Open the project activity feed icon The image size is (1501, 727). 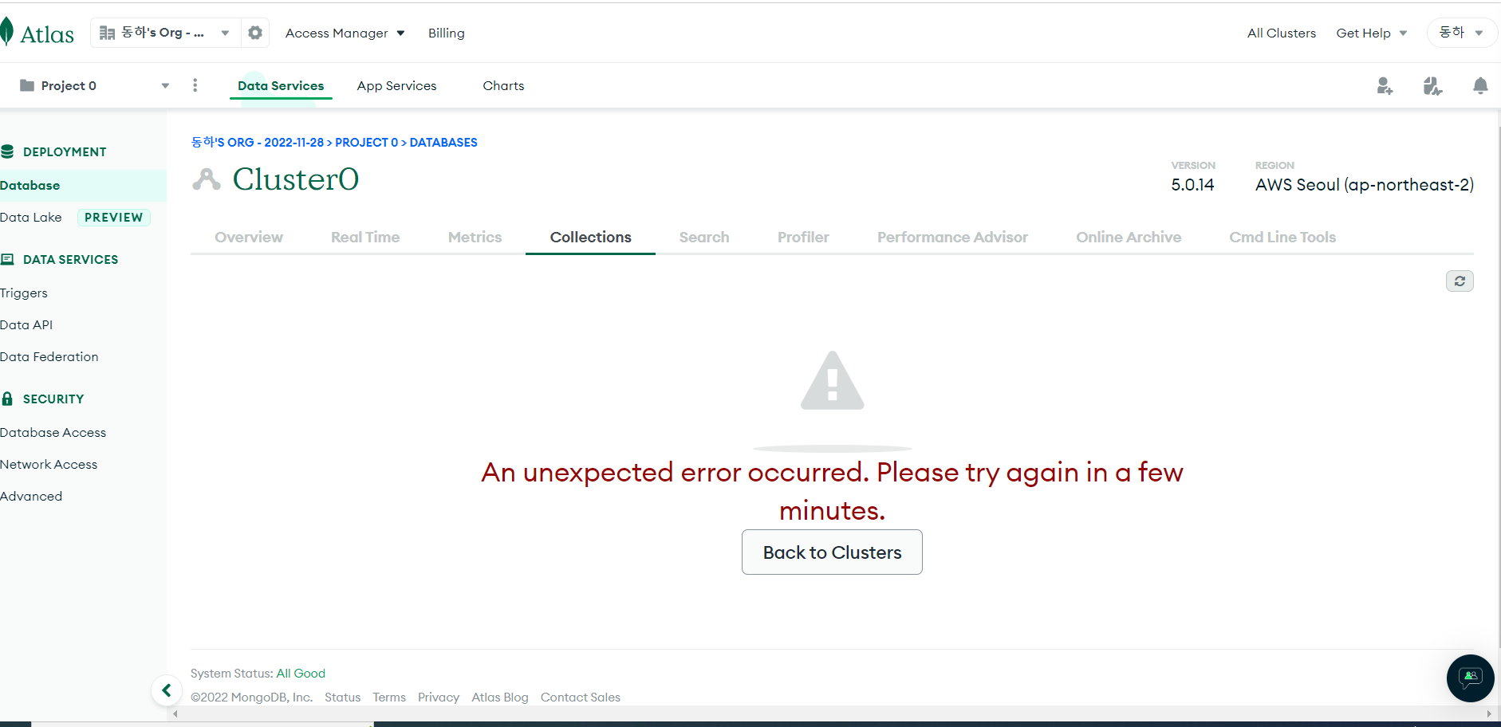pos(1432,86)
